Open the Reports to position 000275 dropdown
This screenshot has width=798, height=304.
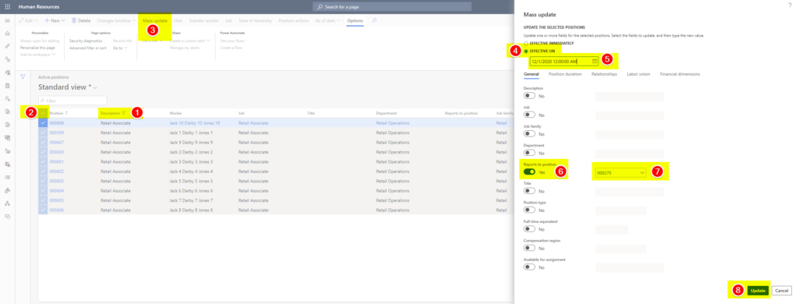coord(642,173)
